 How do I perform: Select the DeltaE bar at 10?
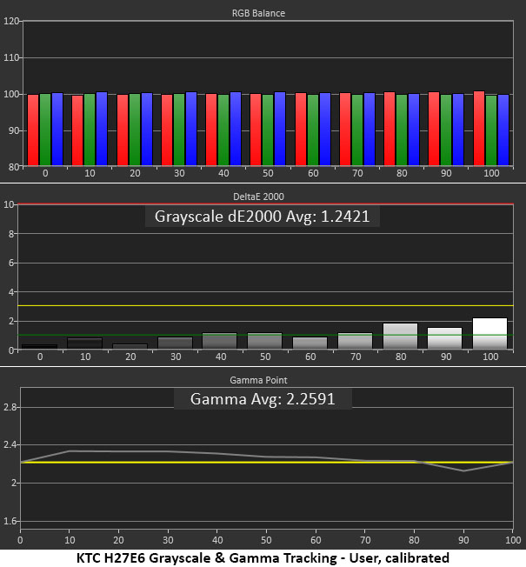click(x=85, y=344)
